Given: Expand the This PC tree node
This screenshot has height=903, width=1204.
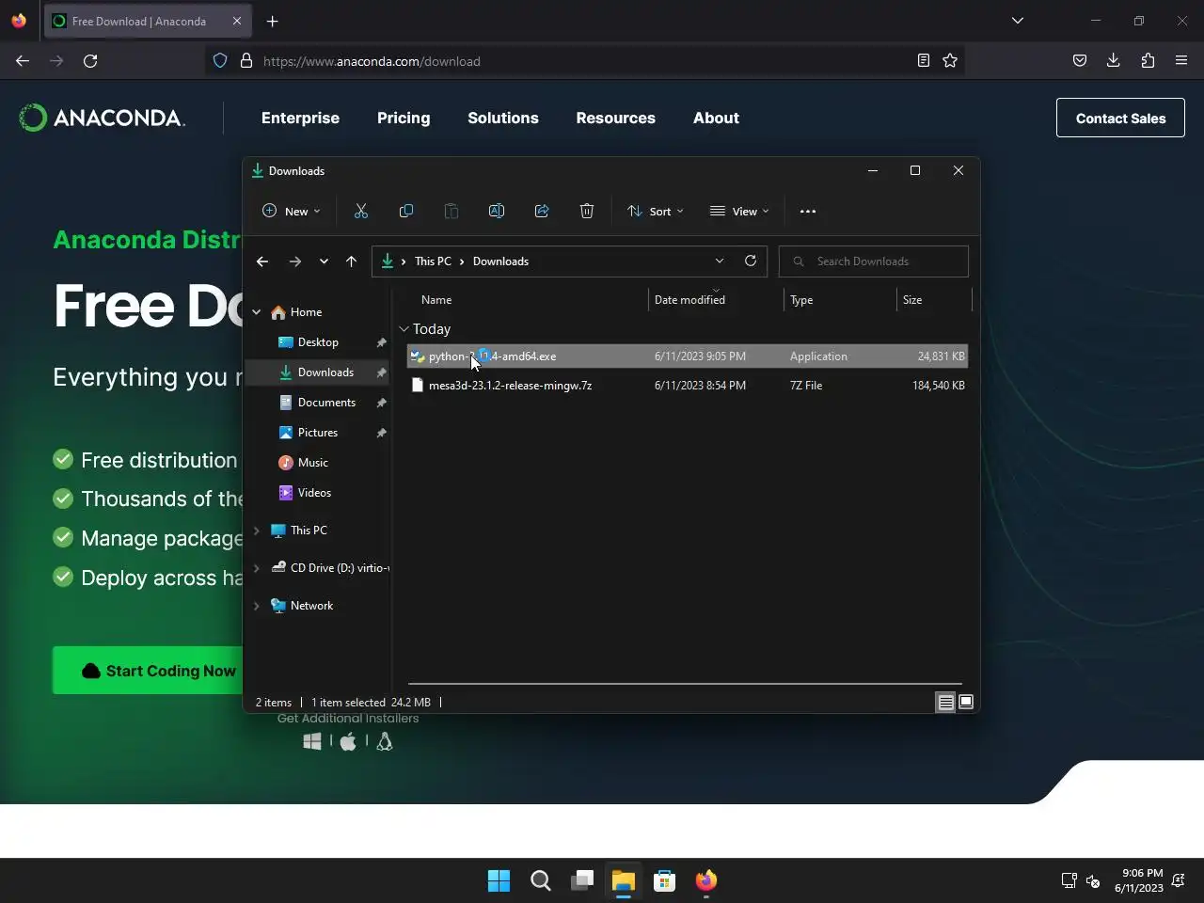Looking at the screenshot, I should [x=257, y=531].
